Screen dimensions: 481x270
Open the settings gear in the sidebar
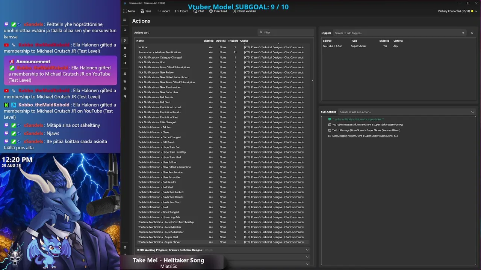pyautogui.click(x=125, y=247)
